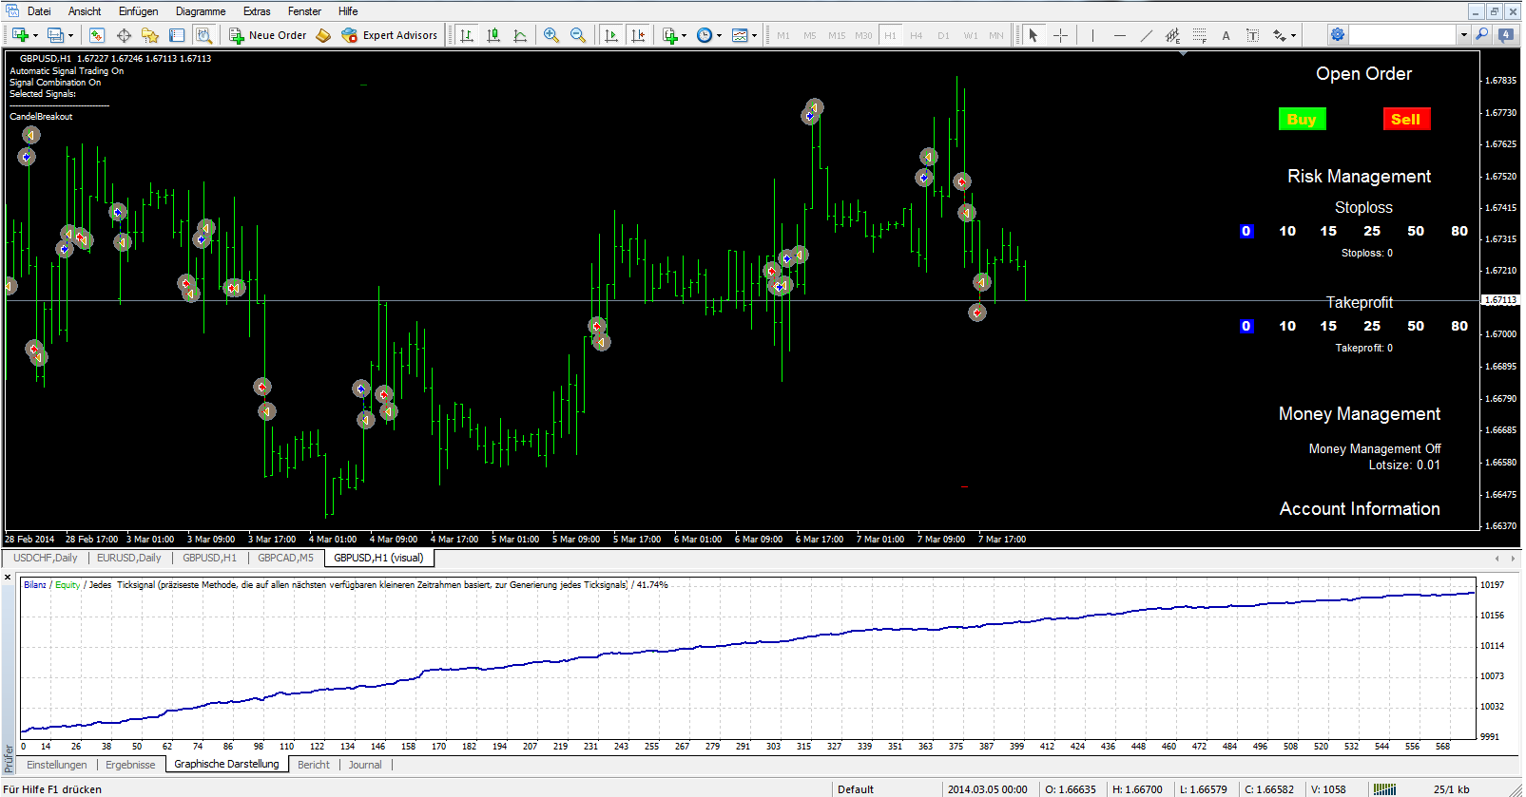Switch chart to line chart view
The image size is (1526, 797).
(520, 35)
